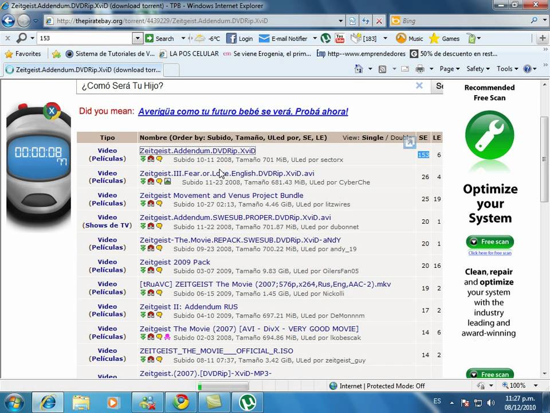Screen dimensions: 550x413
Task: Open the E-mail Notifier envelope icon
Action: (264, 38)
